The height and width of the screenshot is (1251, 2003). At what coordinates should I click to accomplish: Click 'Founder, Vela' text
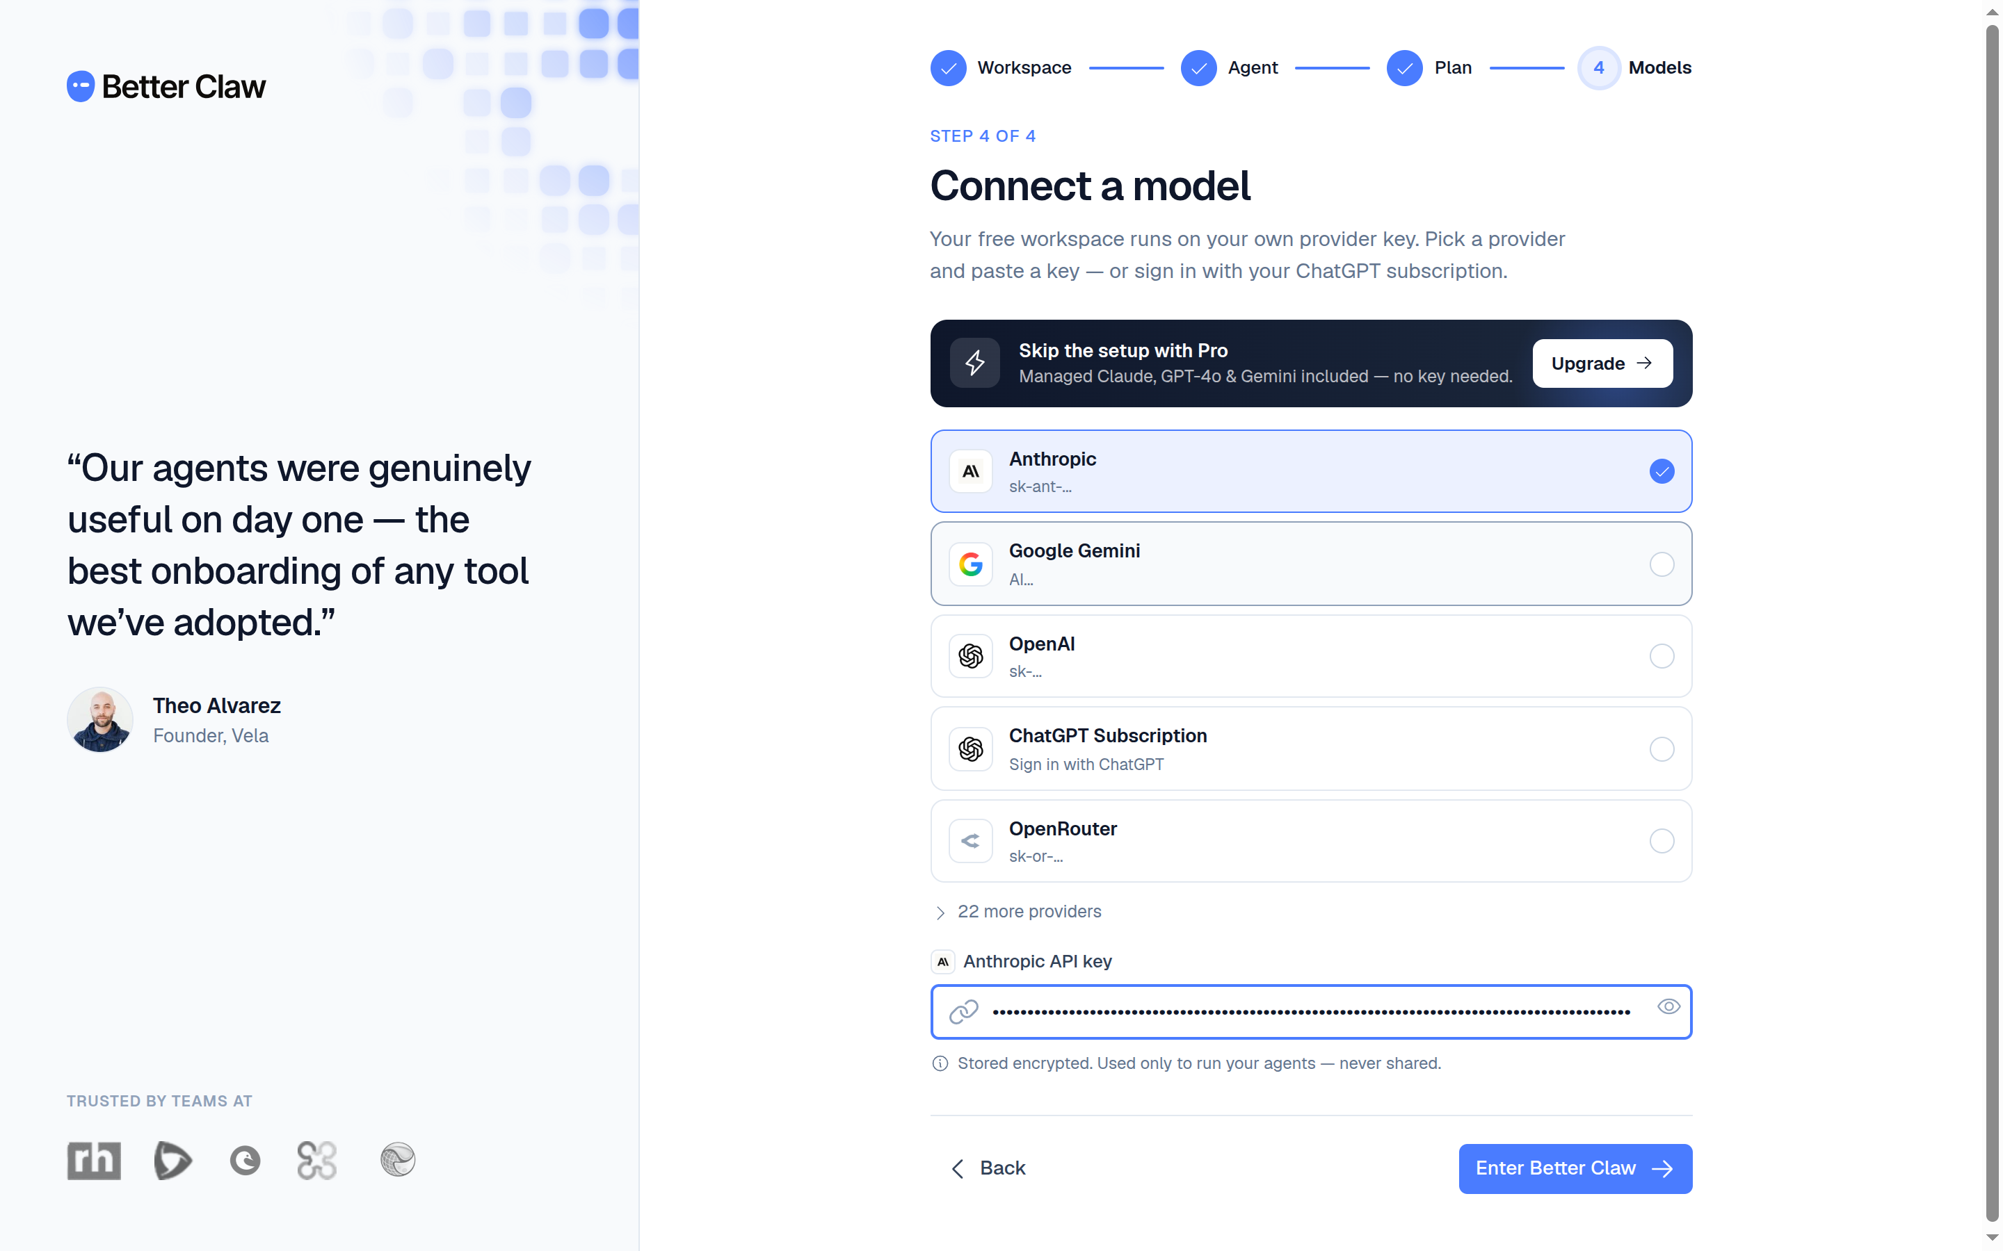(210, 735)
